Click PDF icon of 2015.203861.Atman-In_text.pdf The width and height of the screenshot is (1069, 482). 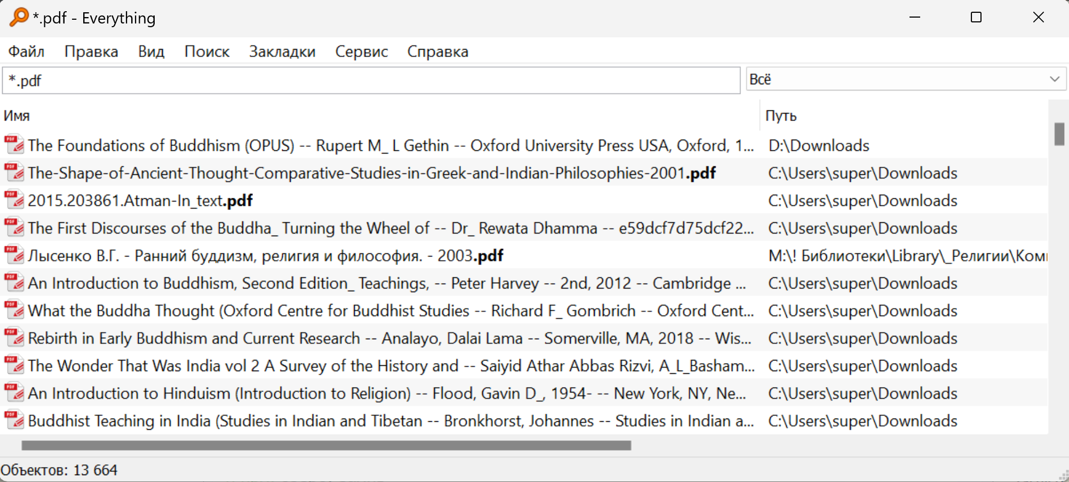pos(14,200)
